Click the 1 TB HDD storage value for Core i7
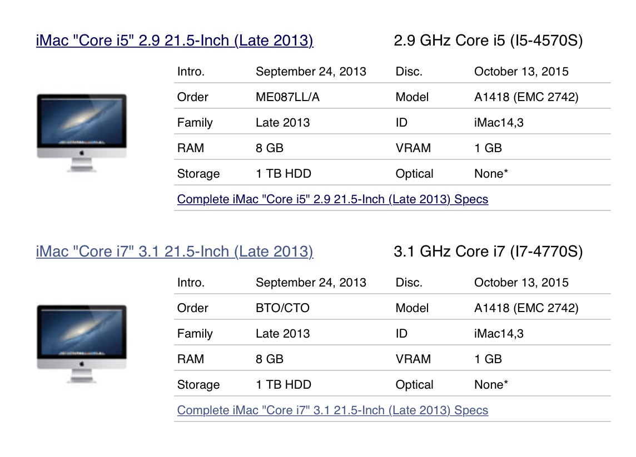This screenshot has width=636, height=457. point(284,385)
